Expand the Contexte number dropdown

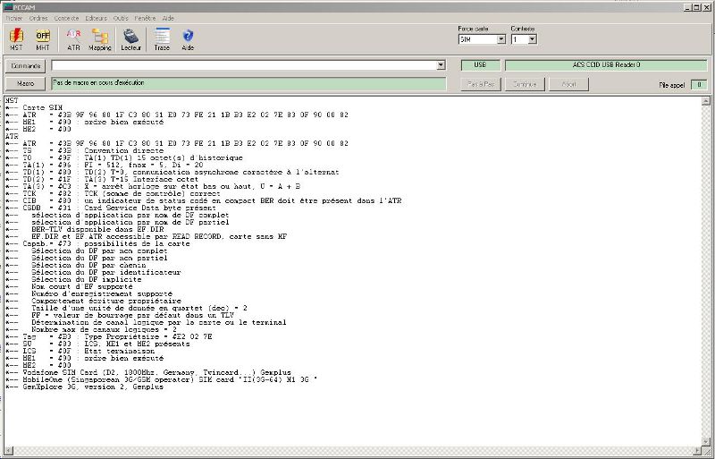[x=532, y=39]
